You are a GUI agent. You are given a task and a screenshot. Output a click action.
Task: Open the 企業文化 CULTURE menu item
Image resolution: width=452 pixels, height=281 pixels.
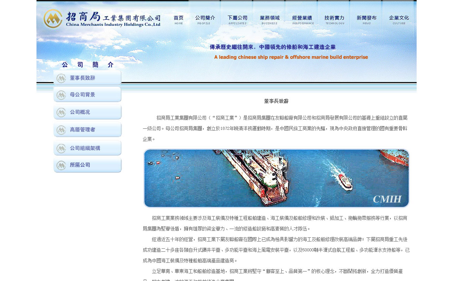click(399, 20)
